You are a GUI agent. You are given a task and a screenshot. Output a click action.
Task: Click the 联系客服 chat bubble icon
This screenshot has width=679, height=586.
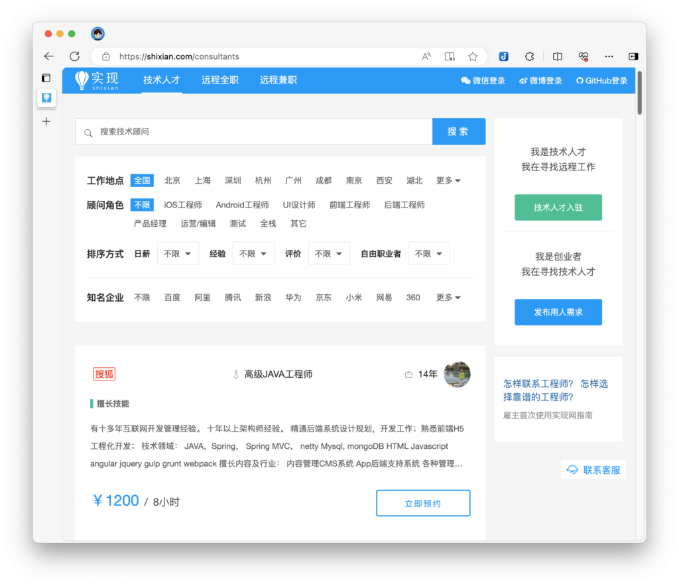pos(572,469)
